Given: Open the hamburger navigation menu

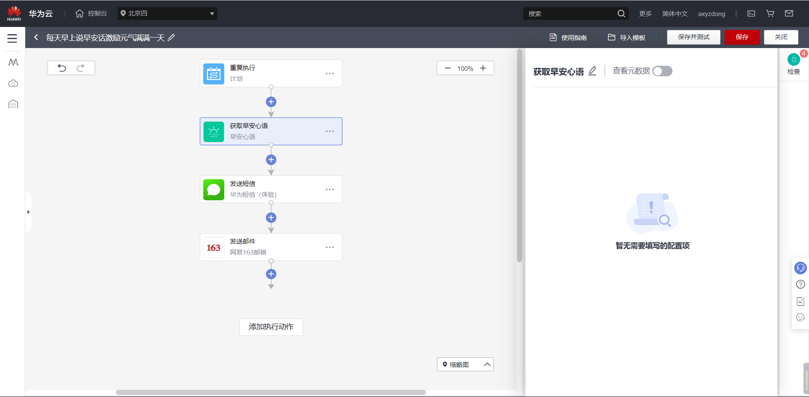Looking at the screenshot, I should (12, 38).
